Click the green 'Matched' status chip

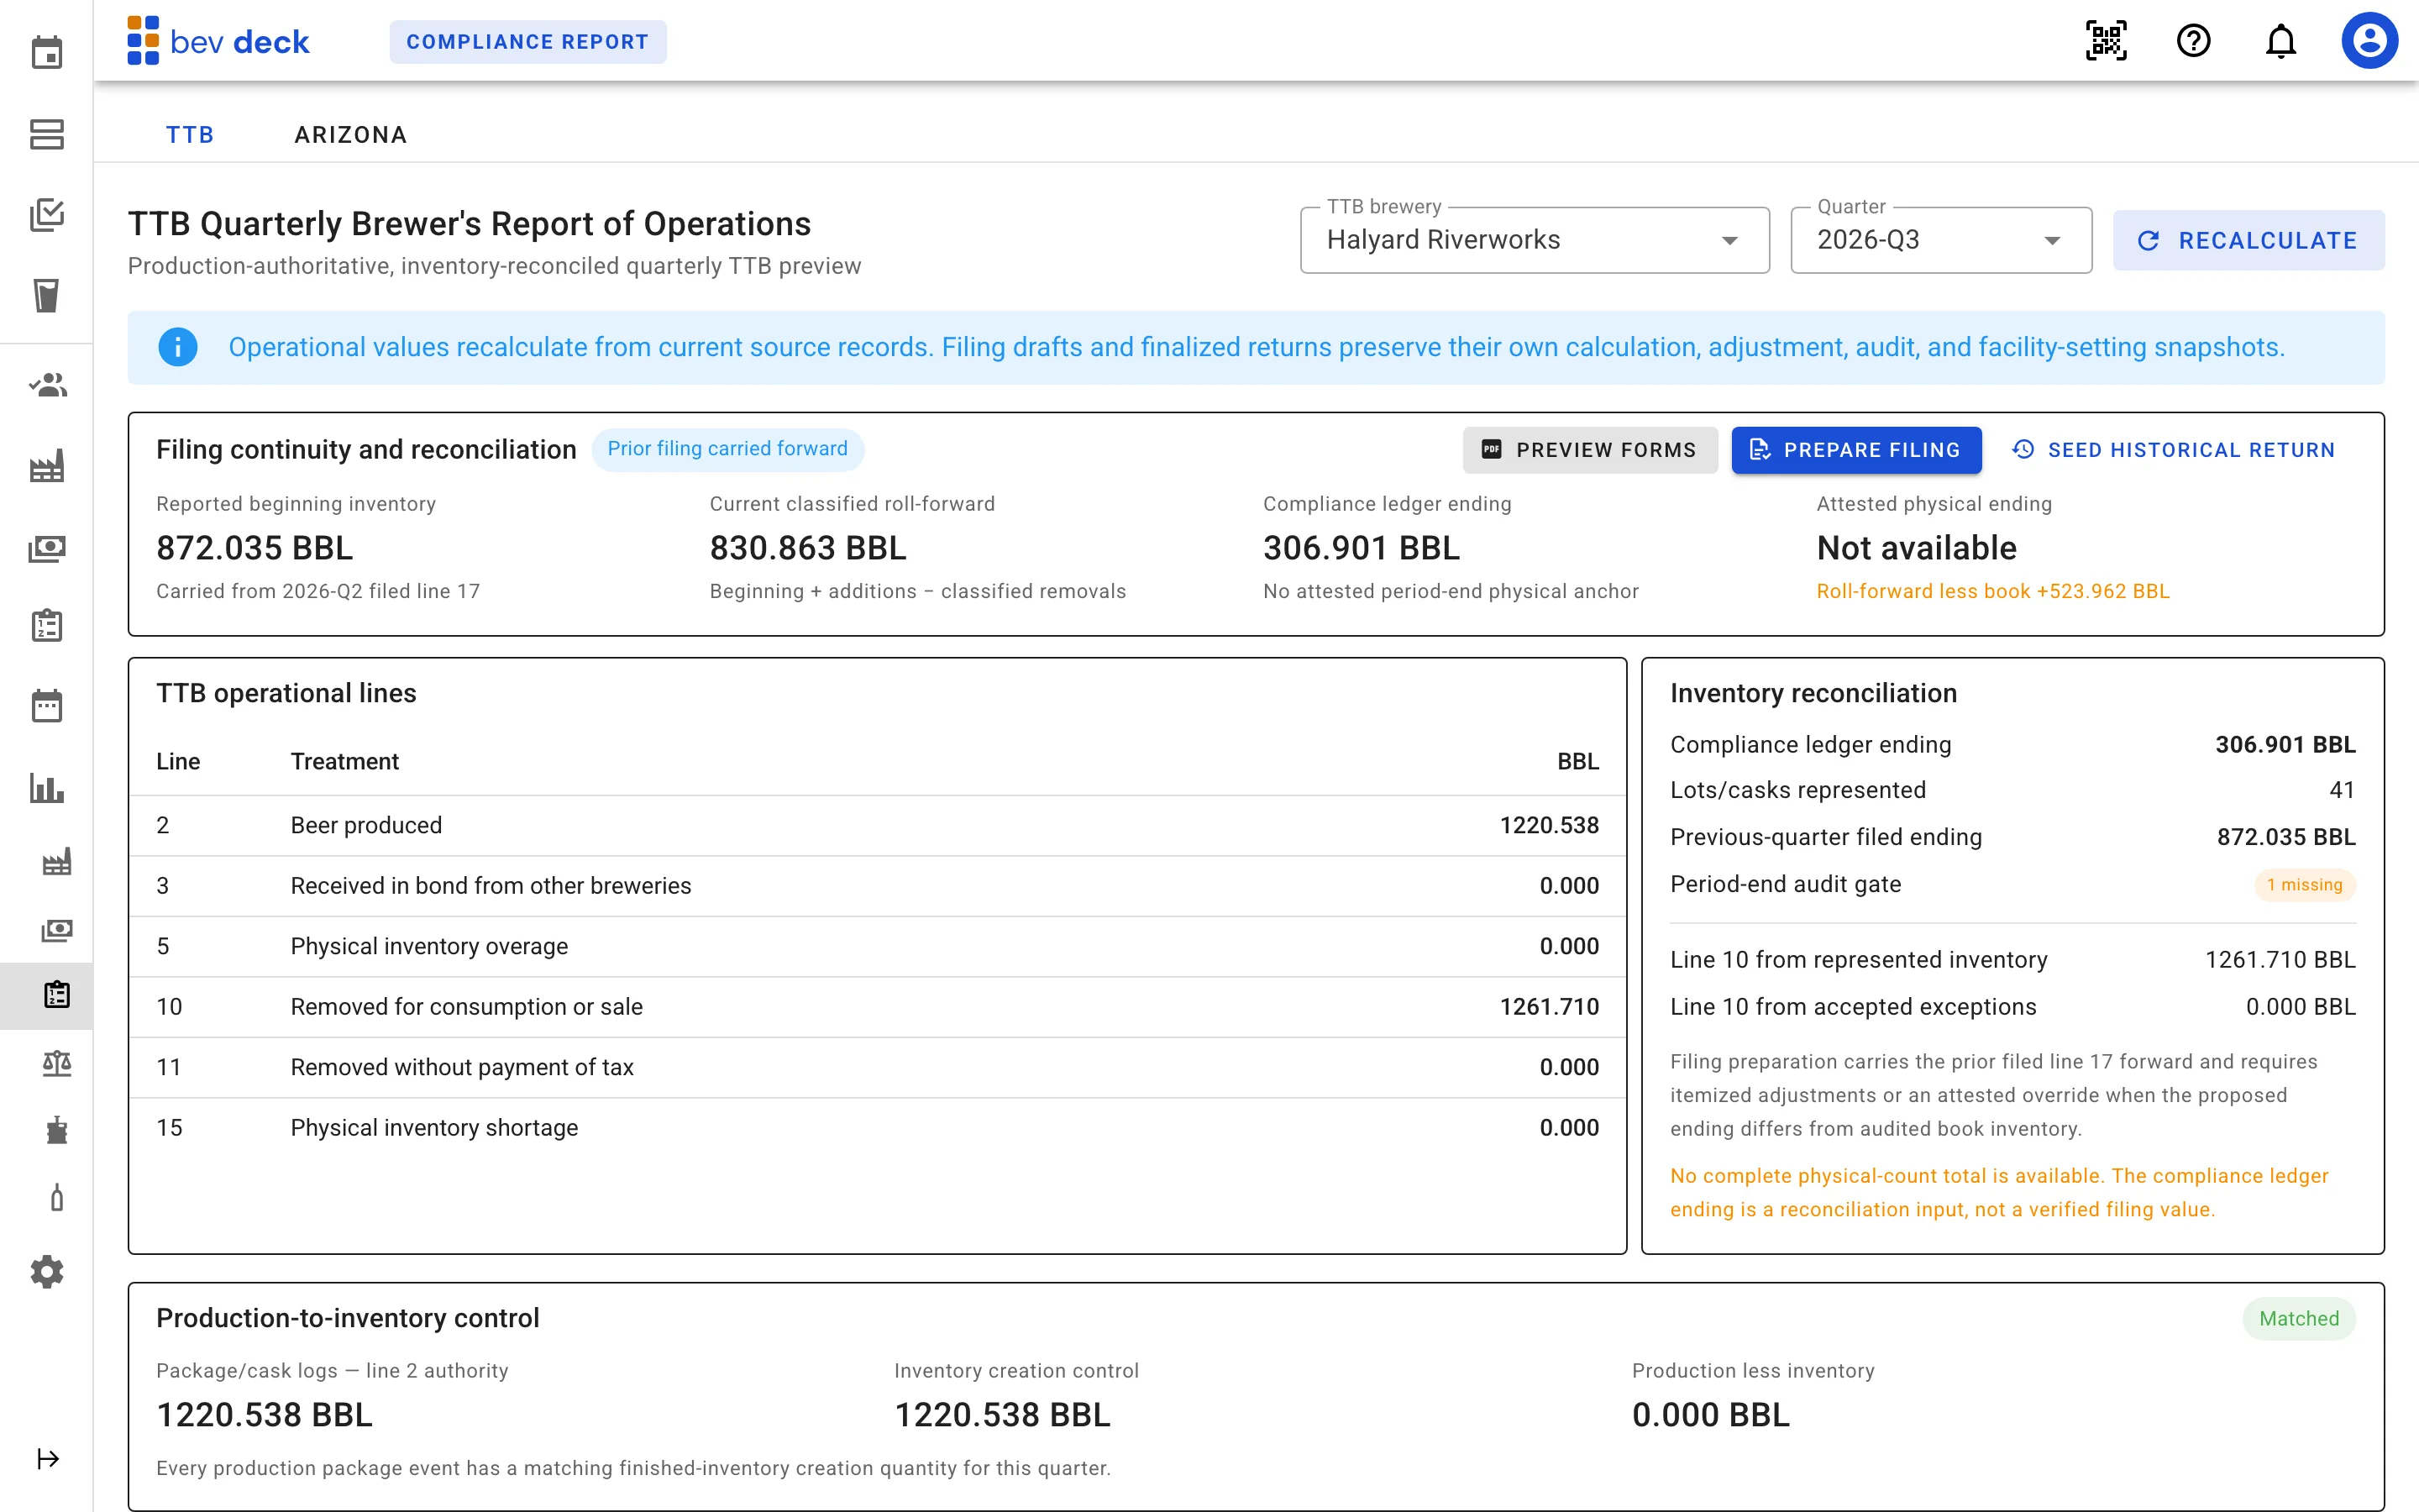2299,1318
